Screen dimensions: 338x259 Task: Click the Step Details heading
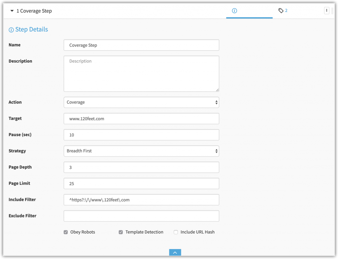tap(31, 29)
